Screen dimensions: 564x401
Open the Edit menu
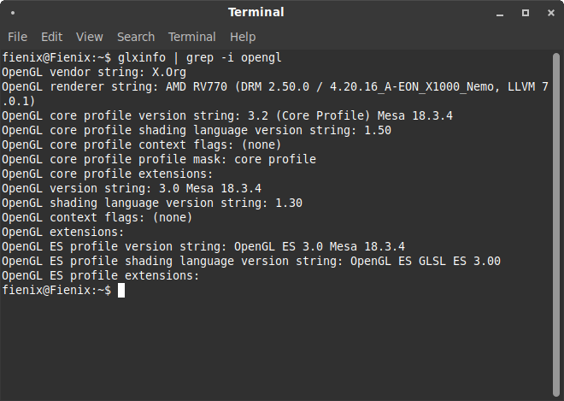[52, 37]
